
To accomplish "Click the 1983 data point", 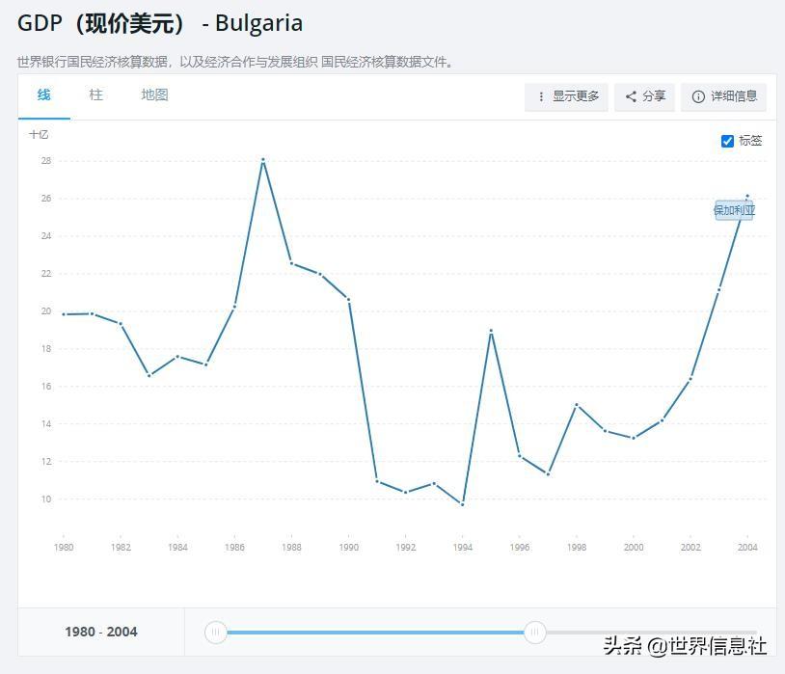I will pos(149,375).
